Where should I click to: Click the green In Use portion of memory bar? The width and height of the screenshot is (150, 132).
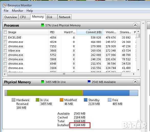point(44,93)
